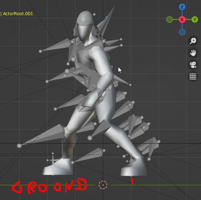Click the red X axis gizmo handle

tap(182, 19)
